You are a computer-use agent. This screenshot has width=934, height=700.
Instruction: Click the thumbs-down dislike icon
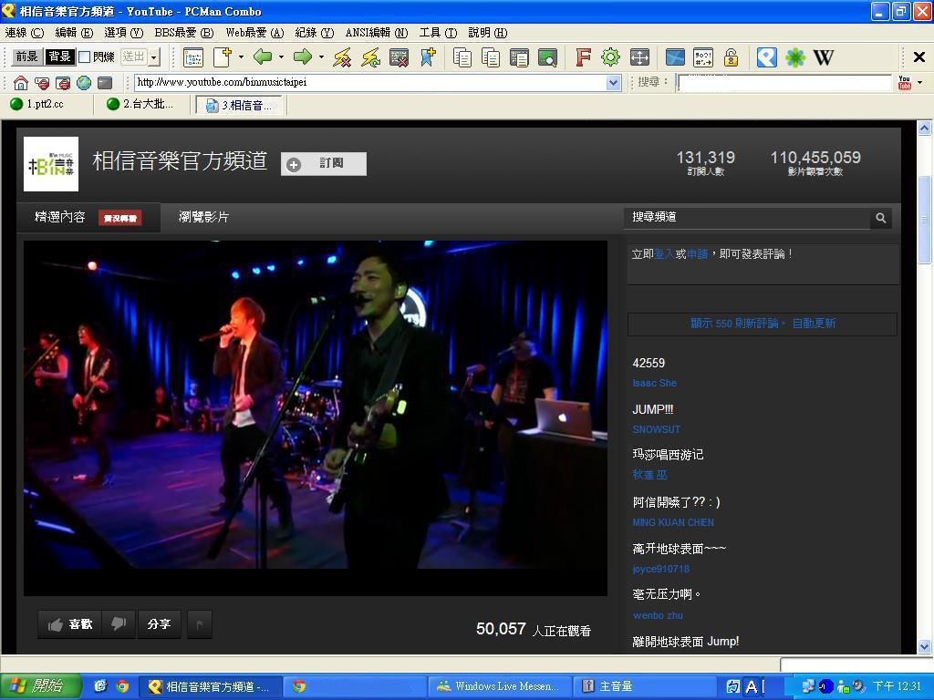coord(119,624)
